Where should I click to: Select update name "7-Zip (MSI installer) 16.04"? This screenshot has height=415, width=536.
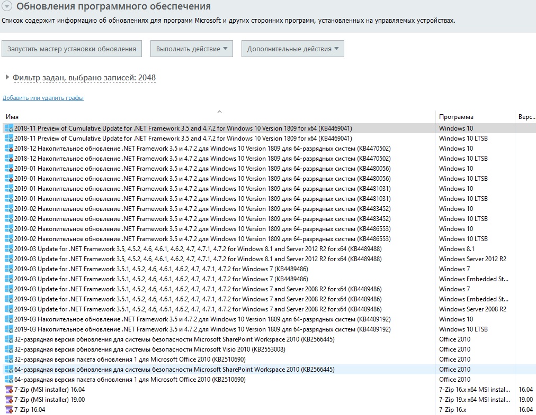[x=50, y=390]
